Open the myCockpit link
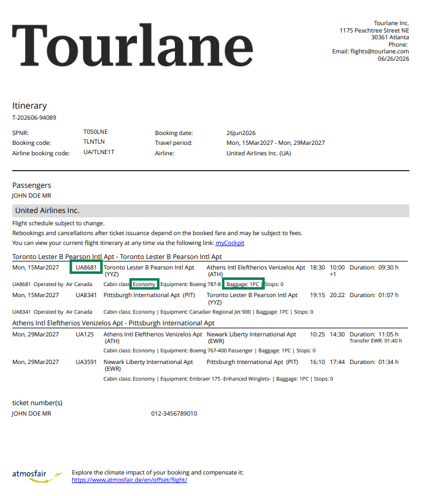Viewport: 421px width, 496px height. tap(230, 243)
